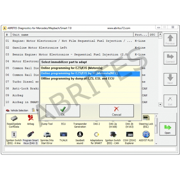This screenshot has height=180, width=180.
Task: Open Ignition Switch (EIS) - CAN
Action: (113, 138)
